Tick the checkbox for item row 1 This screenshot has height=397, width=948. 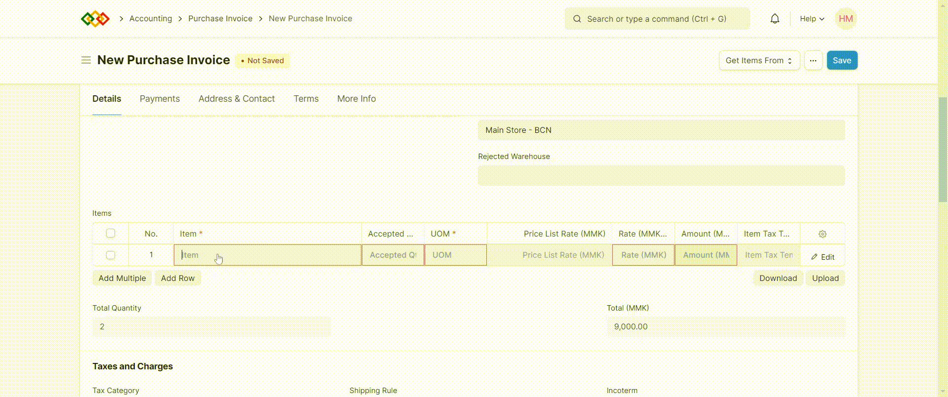coord(111,255)
